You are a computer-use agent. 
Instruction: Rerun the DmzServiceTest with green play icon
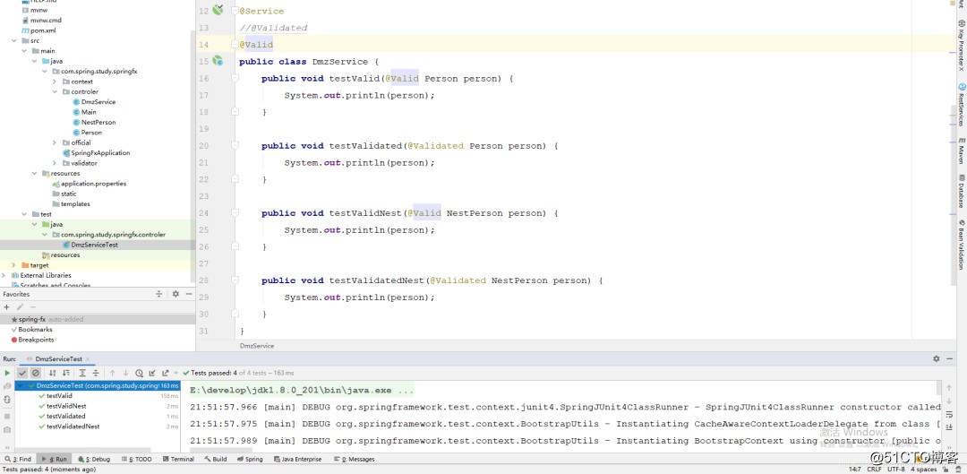7,373
